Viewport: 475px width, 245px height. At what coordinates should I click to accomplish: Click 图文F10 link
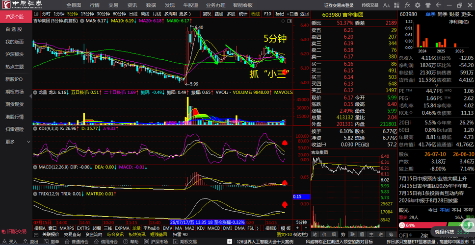tap(284, 234)
